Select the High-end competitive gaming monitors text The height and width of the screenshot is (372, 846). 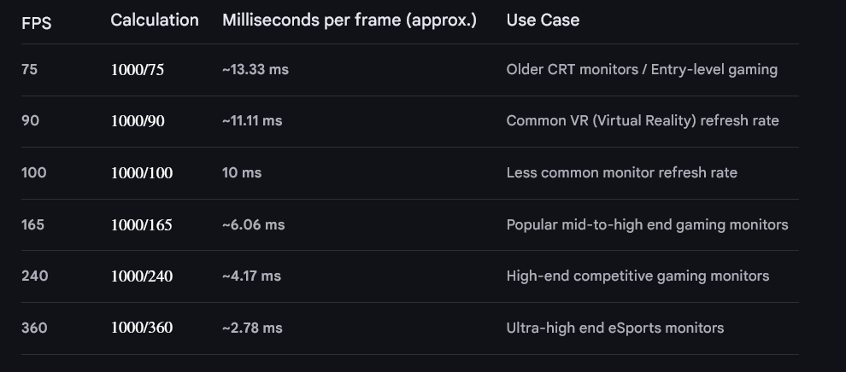click(x=637, y=276)
